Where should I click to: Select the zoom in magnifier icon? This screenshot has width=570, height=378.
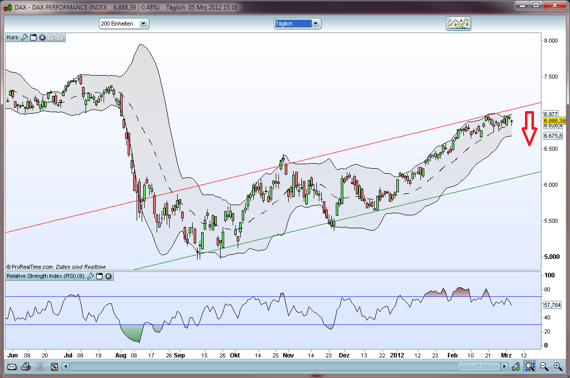pos(557,367)
